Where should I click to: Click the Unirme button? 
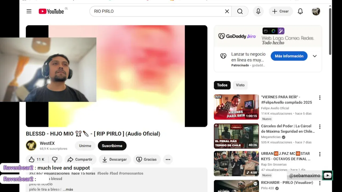click(x=85, y=146)
